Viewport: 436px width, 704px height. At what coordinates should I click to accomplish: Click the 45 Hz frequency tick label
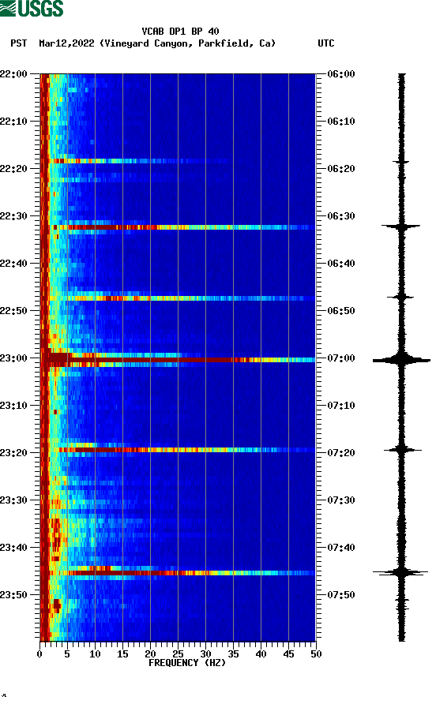(288, 654)
